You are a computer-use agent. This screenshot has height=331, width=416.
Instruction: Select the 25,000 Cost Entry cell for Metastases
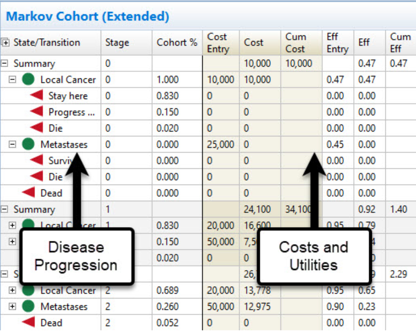(220, 145)
